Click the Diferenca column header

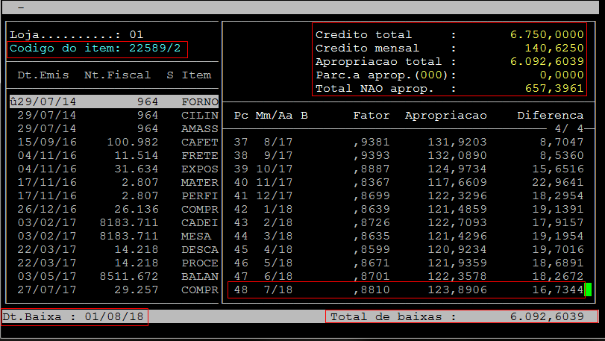coord(550,116)
